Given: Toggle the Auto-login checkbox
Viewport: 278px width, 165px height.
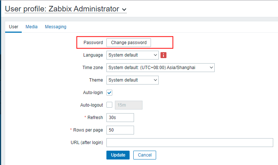Looking at the screenshot, I should (109, 93).
